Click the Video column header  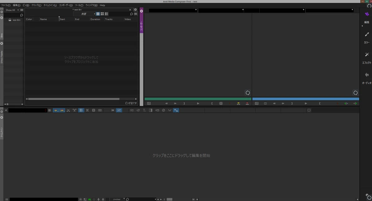click(x=128, y=19)
